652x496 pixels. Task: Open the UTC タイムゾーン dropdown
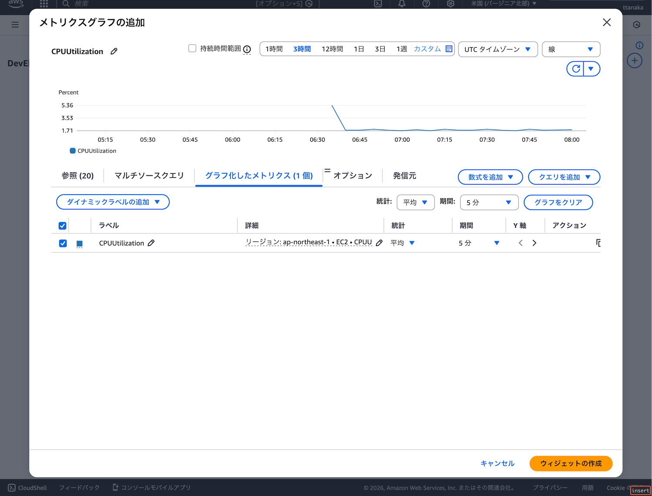[498, 49]
